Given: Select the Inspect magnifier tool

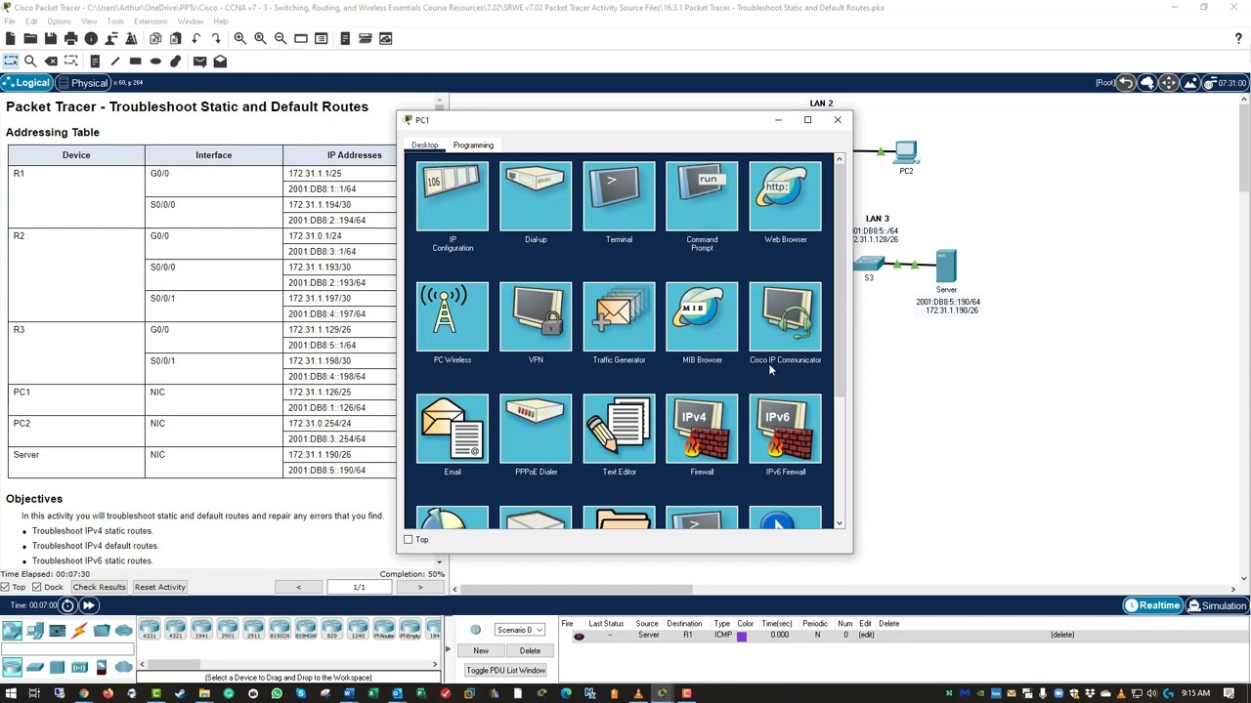Looking at the screenshot, I should point(30,61).
